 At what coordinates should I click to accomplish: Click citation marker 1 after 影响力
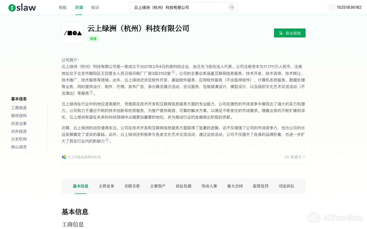coord(107,140)
